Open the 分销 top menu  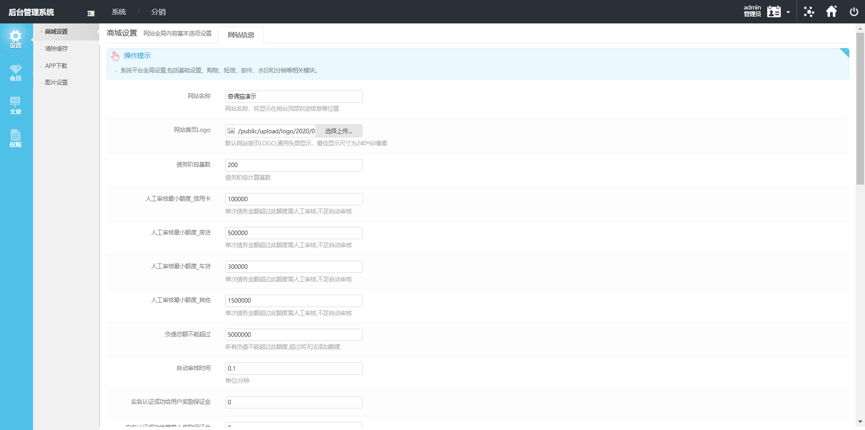pyautogui.click(x=159, y=12)
